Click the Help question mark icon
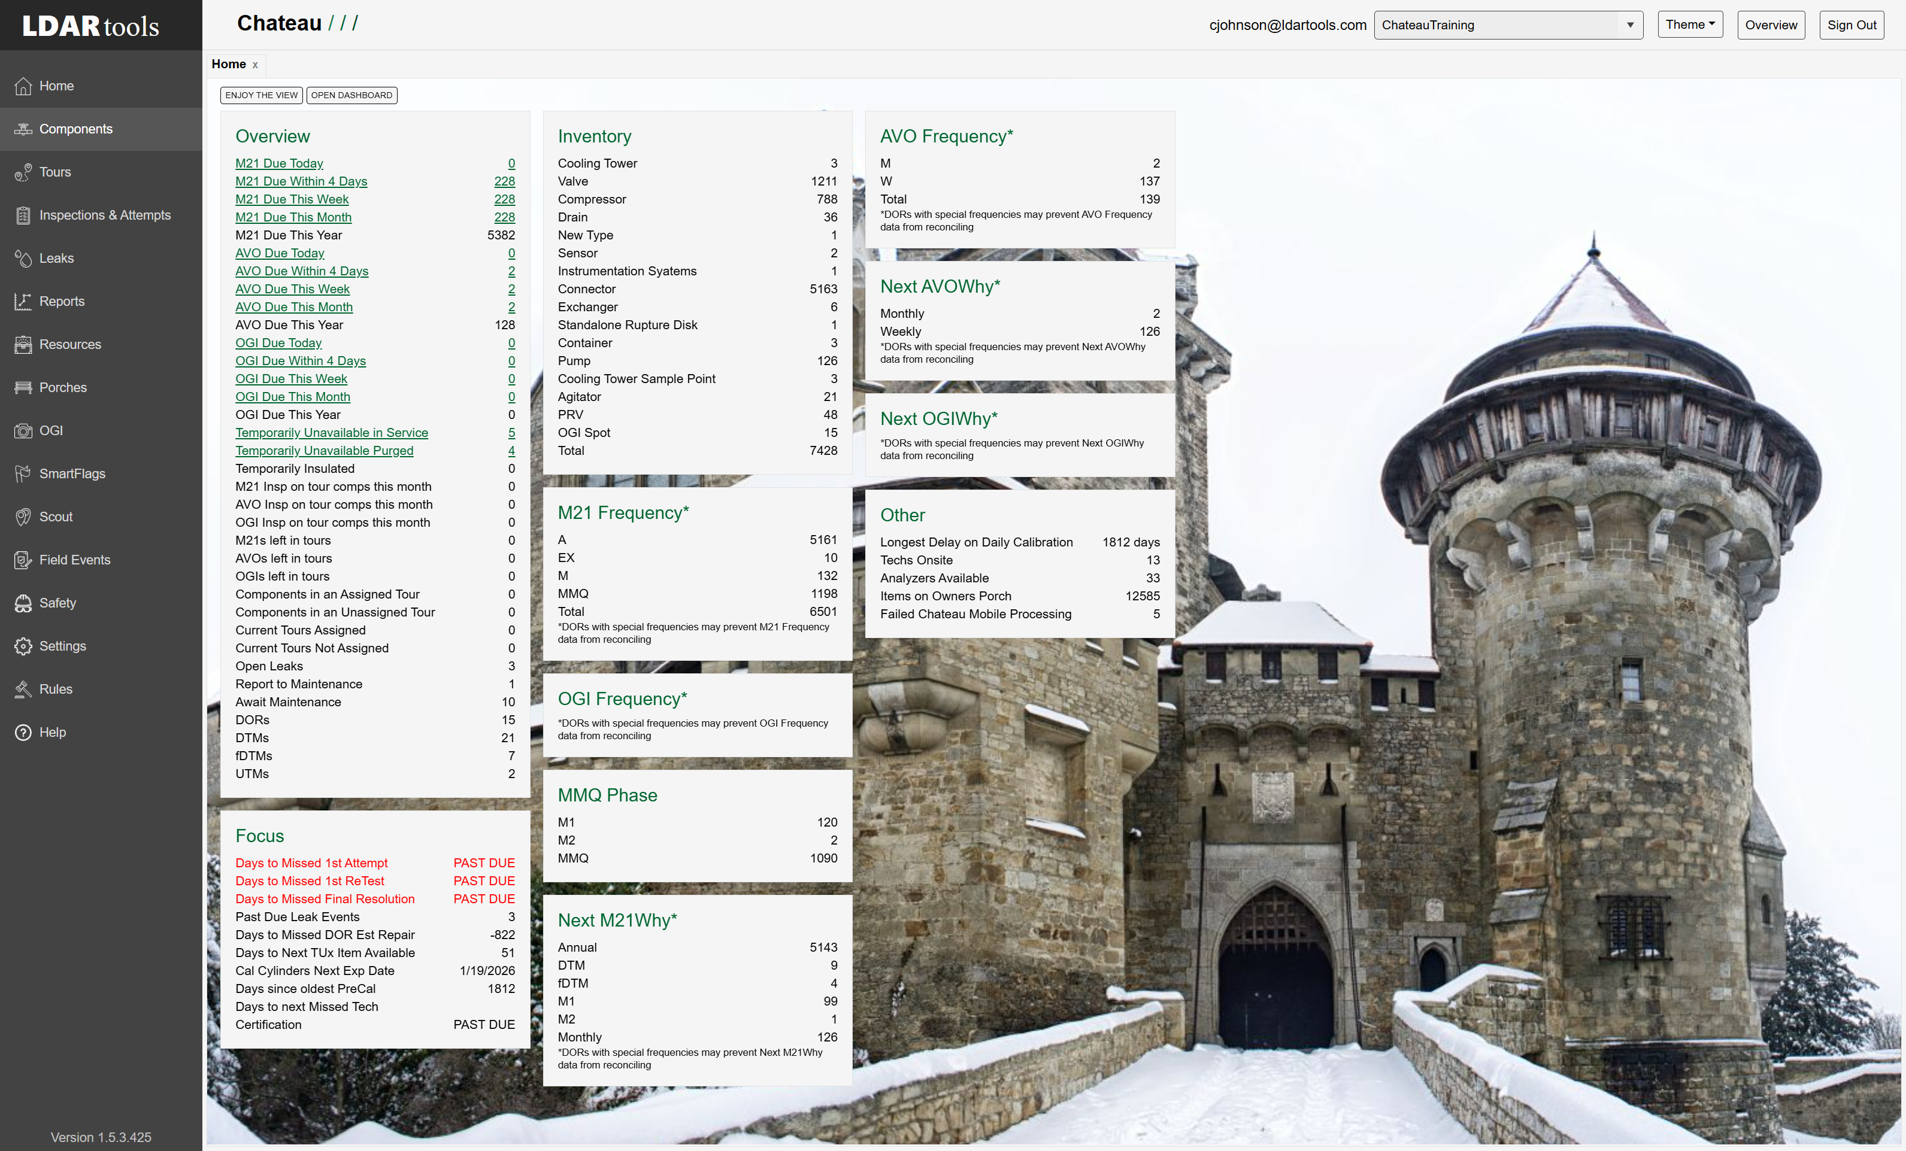 [x=23, y=733]
